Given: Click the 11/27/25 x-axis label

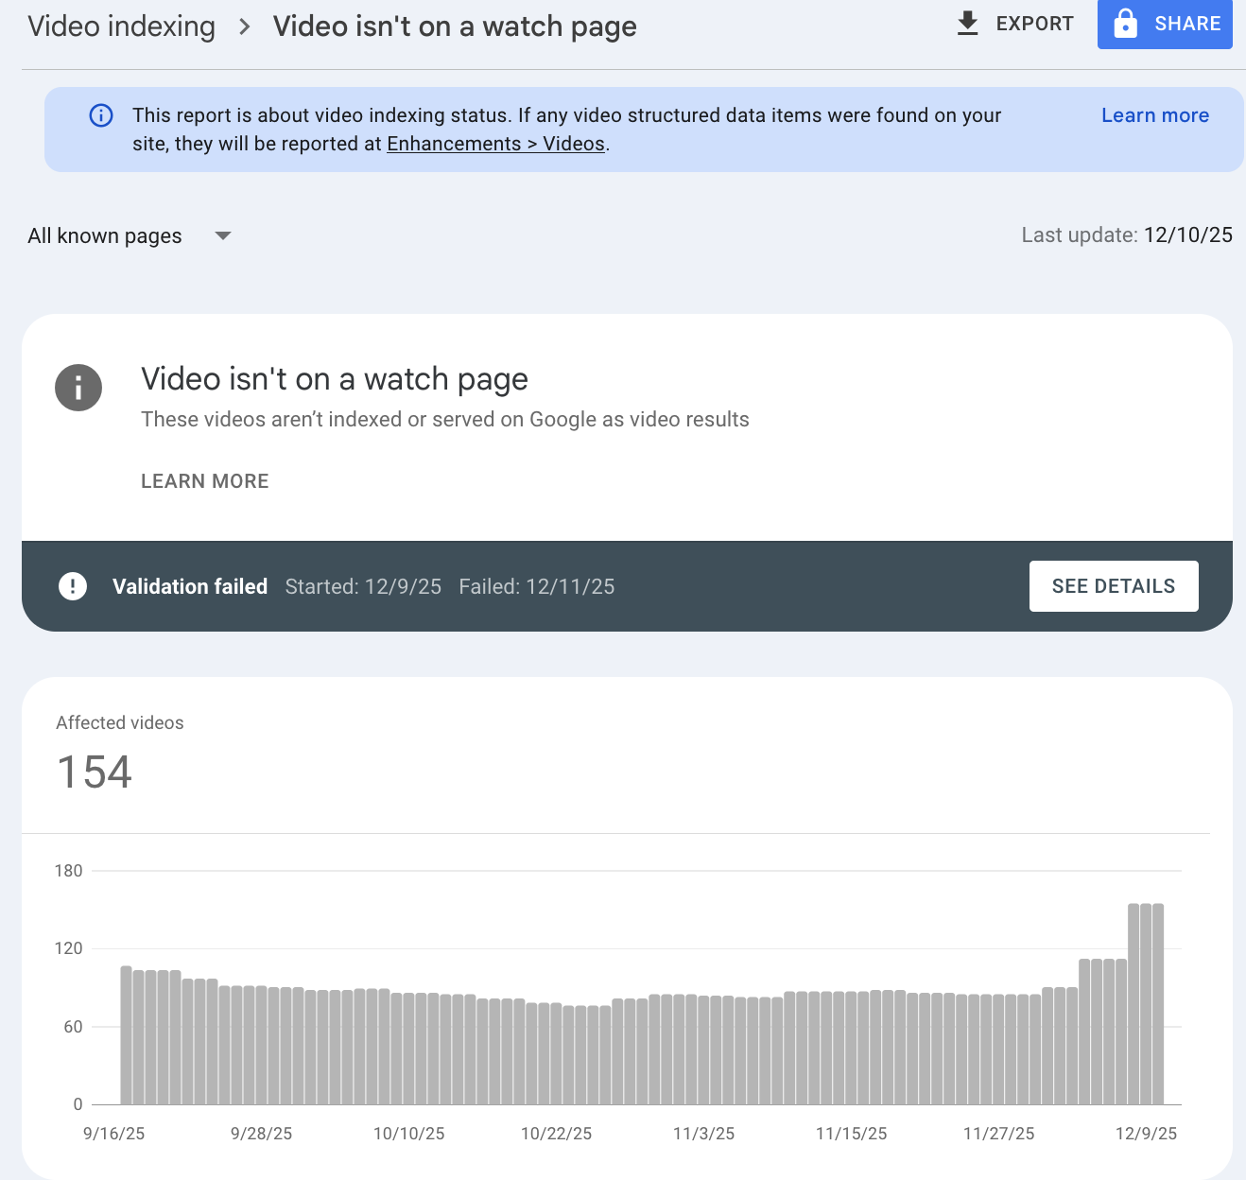Looking at the screenshot, I should point(999,1134).
